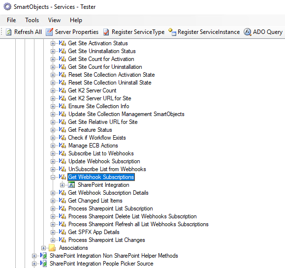
Task: Select Manage ECB Actions method
Action: coord(93,146)
